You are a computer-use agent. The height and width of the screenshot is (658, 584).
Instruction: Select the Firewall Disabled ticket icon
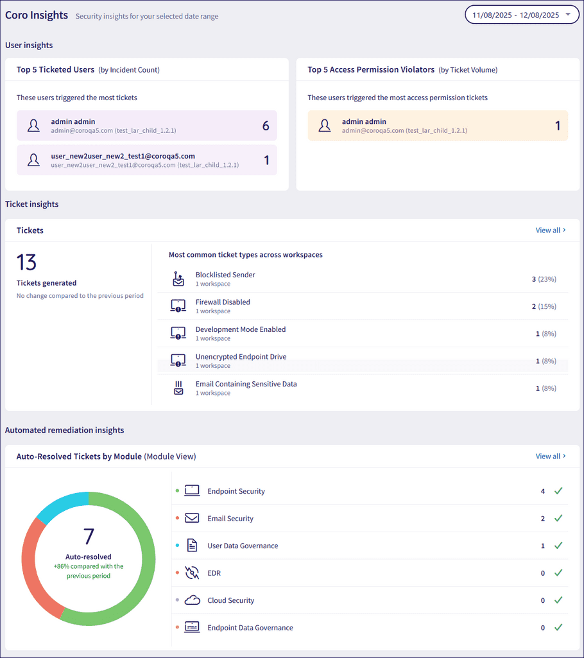coord(178,306)
